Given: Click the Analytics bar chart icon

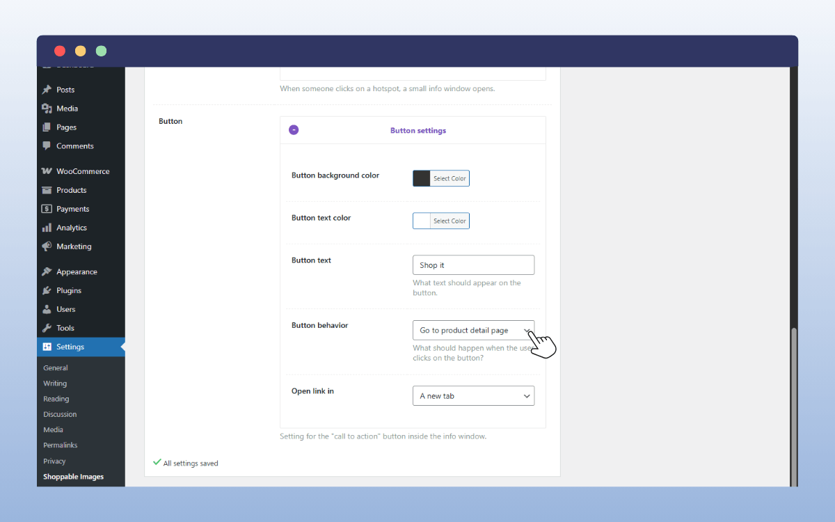Looking at the screenshot, I should [47, 228].
